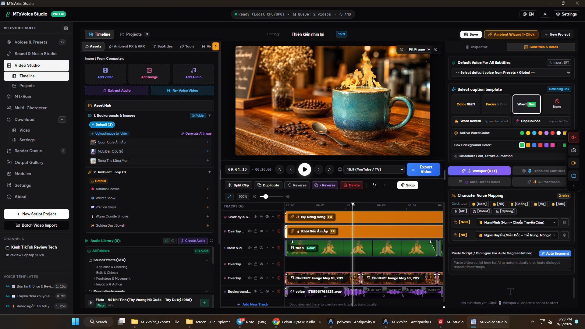Add Autumn Leaves effect with its plus icon

click(x=208, y=189)
